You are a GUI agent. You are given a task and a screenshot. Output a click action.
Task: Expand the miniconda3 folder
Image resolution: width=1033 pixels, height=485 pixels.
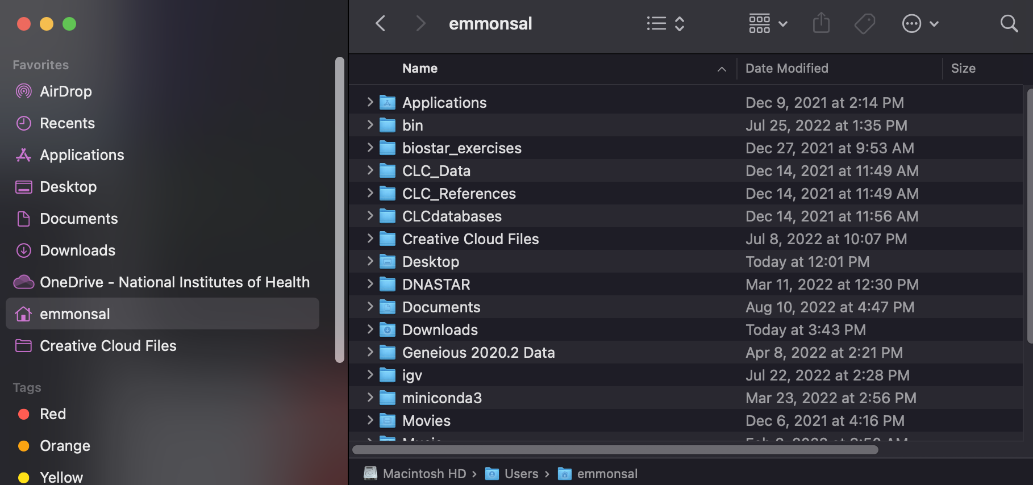pos(370,398)
